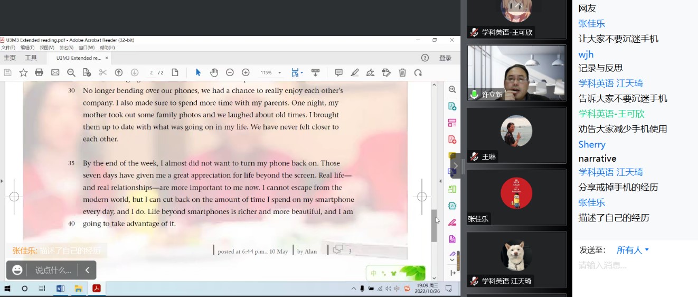Choose the arrow Selection tool
The image size is (698, 297).
[x=198, y=72]
